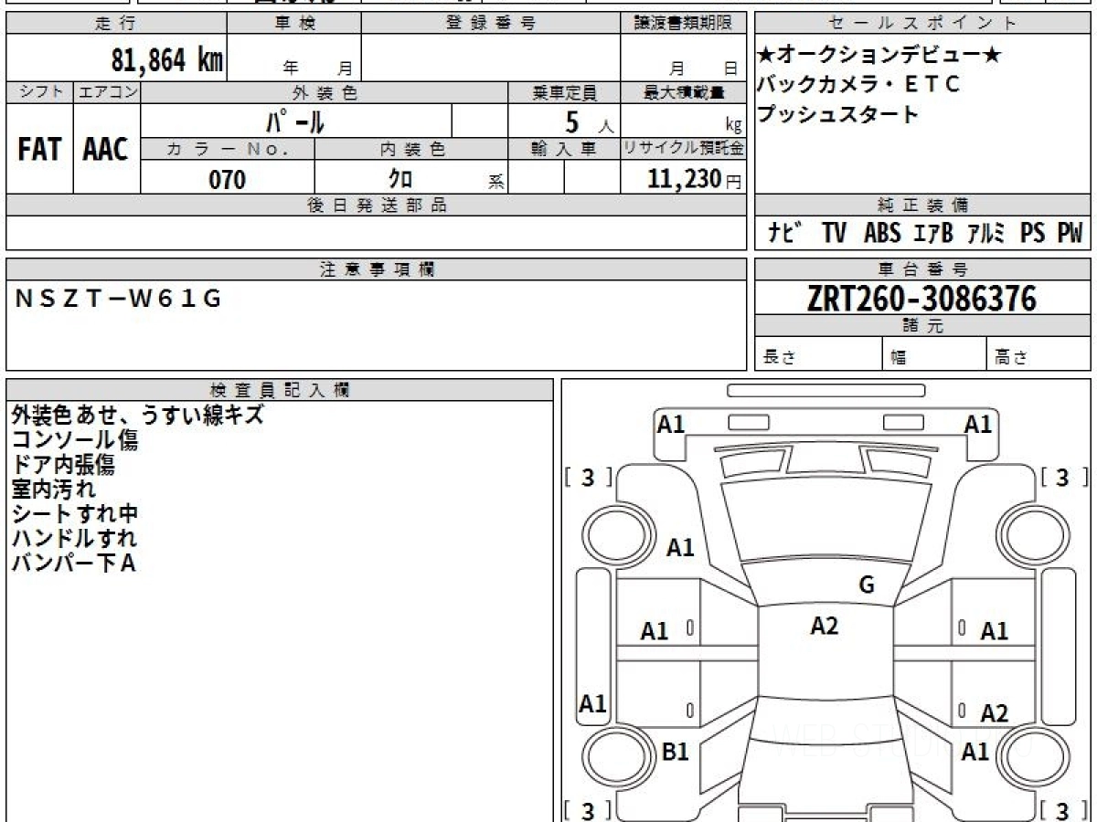
Task: Select the ABS equipment item
Action: click(882, 234)
